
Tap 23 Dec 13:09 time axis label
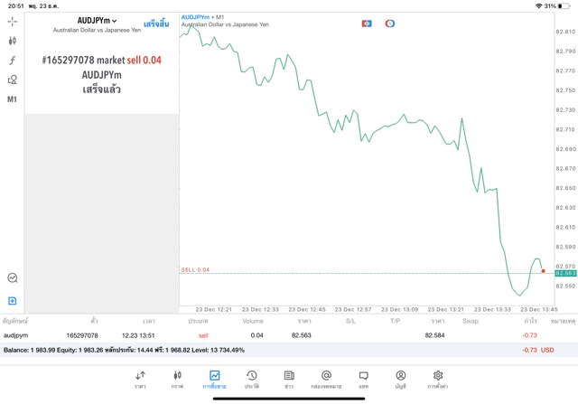[399, 309]
